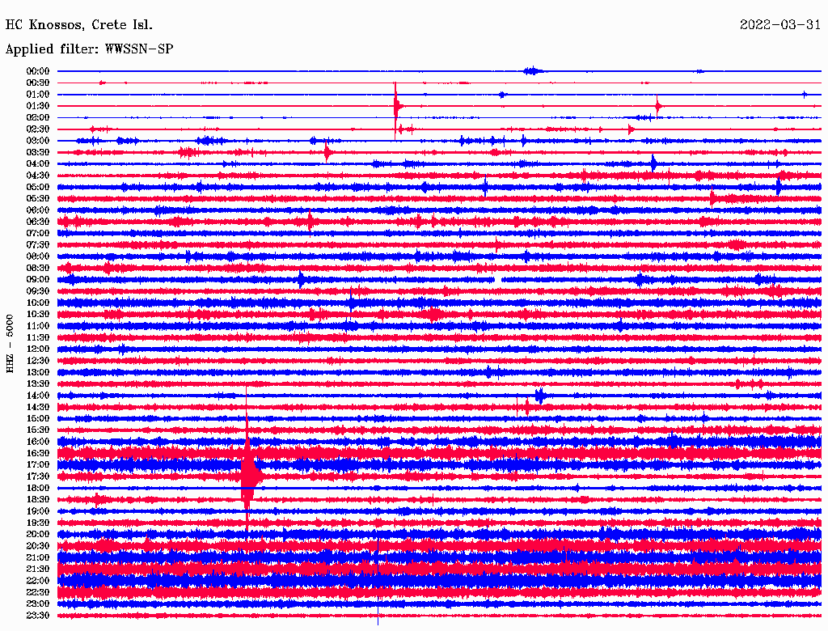Click the 06:30 time label
The height and width of the screenshot is (631, 828).
click(x=38, y=222)
